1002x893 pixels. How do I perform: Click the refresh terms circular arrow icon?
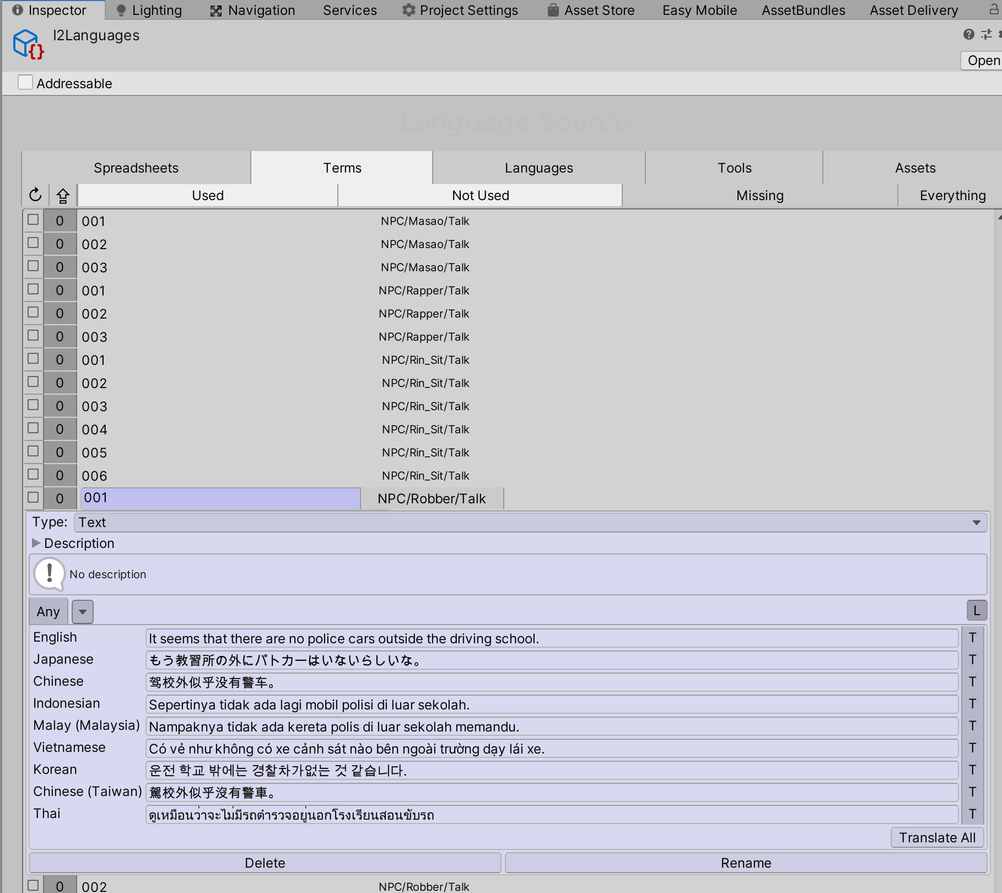[x=35, y=195]
